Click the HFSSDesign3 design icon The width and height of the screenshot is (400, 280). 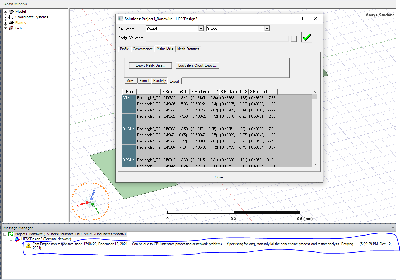[17, 239]
